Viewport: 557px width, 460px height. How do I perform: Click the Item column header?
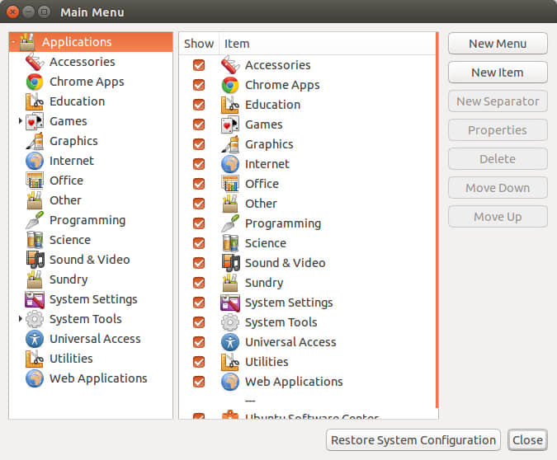[237, 44]
